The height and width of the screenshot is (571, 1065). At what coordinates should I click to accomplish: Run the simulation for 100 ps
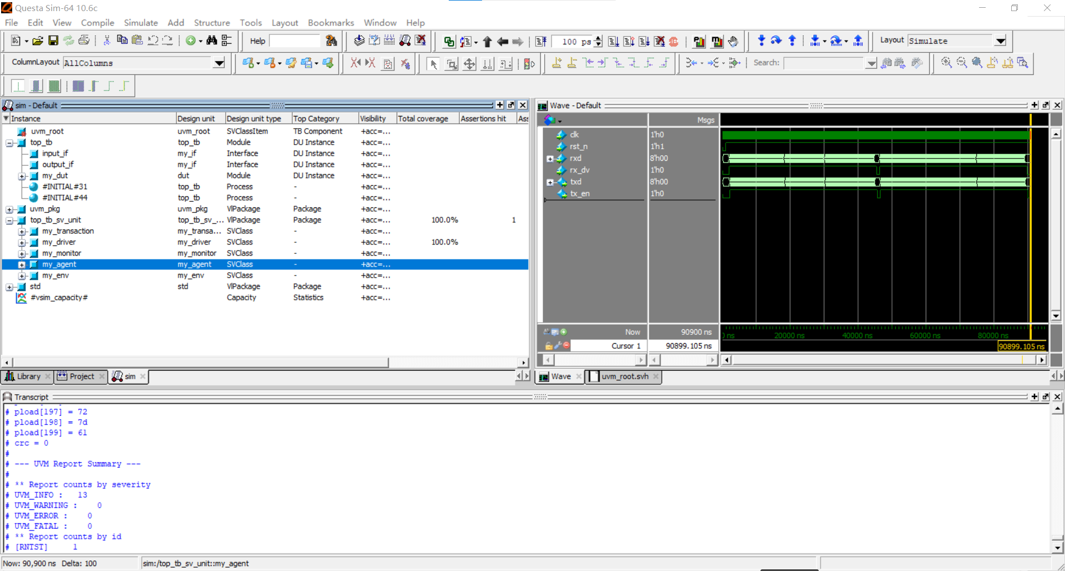613,40
